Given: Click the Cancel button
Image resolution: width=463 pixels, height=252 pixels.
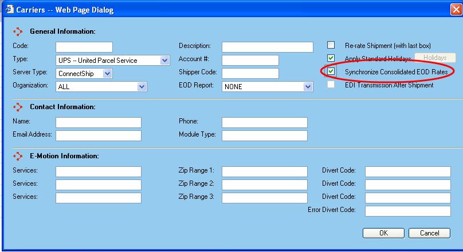Looking at the screenshot, I should tap(429, 233).
